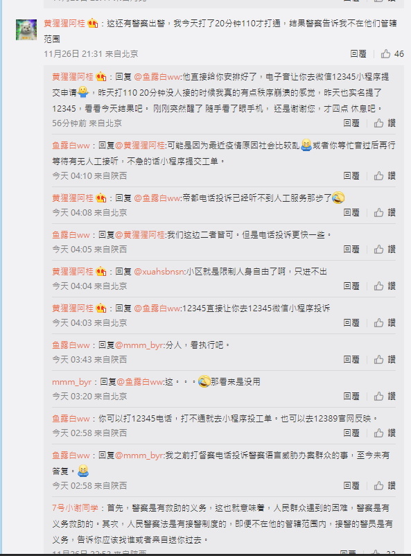Open mmm_byr username link at 03:20 reply
This screenshot has width=411, height=556.
coord(71,382)
